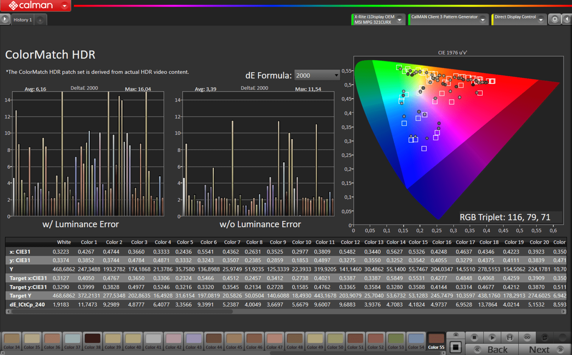Viewport: 572px width, 355px height.
Task: Select the Color 52 swatch
Action: pos(376,341)
